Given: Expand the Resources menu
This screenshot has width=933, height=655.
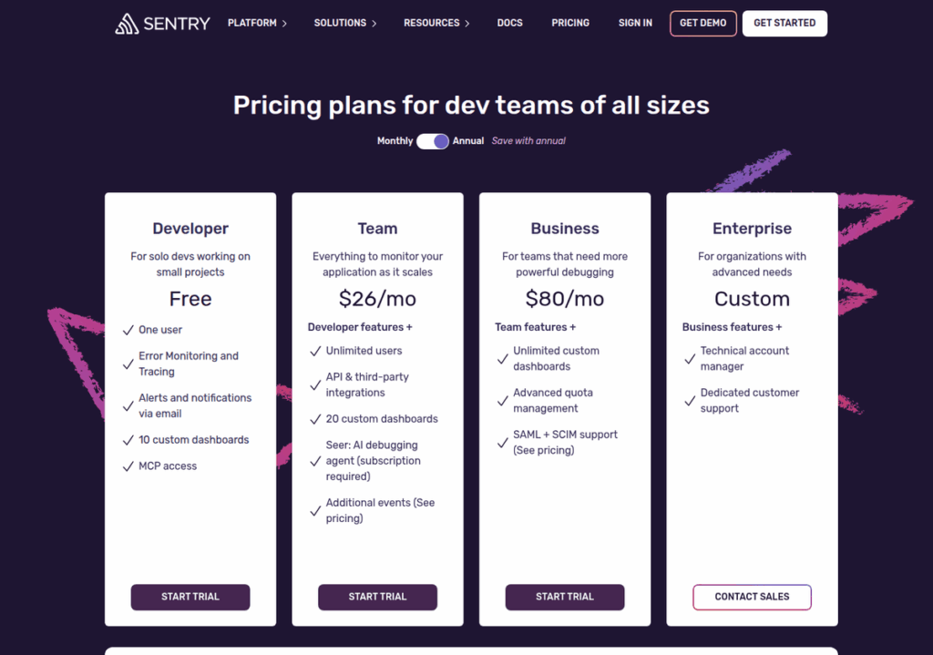Looking at the screenshot, I should pos(436,23).
